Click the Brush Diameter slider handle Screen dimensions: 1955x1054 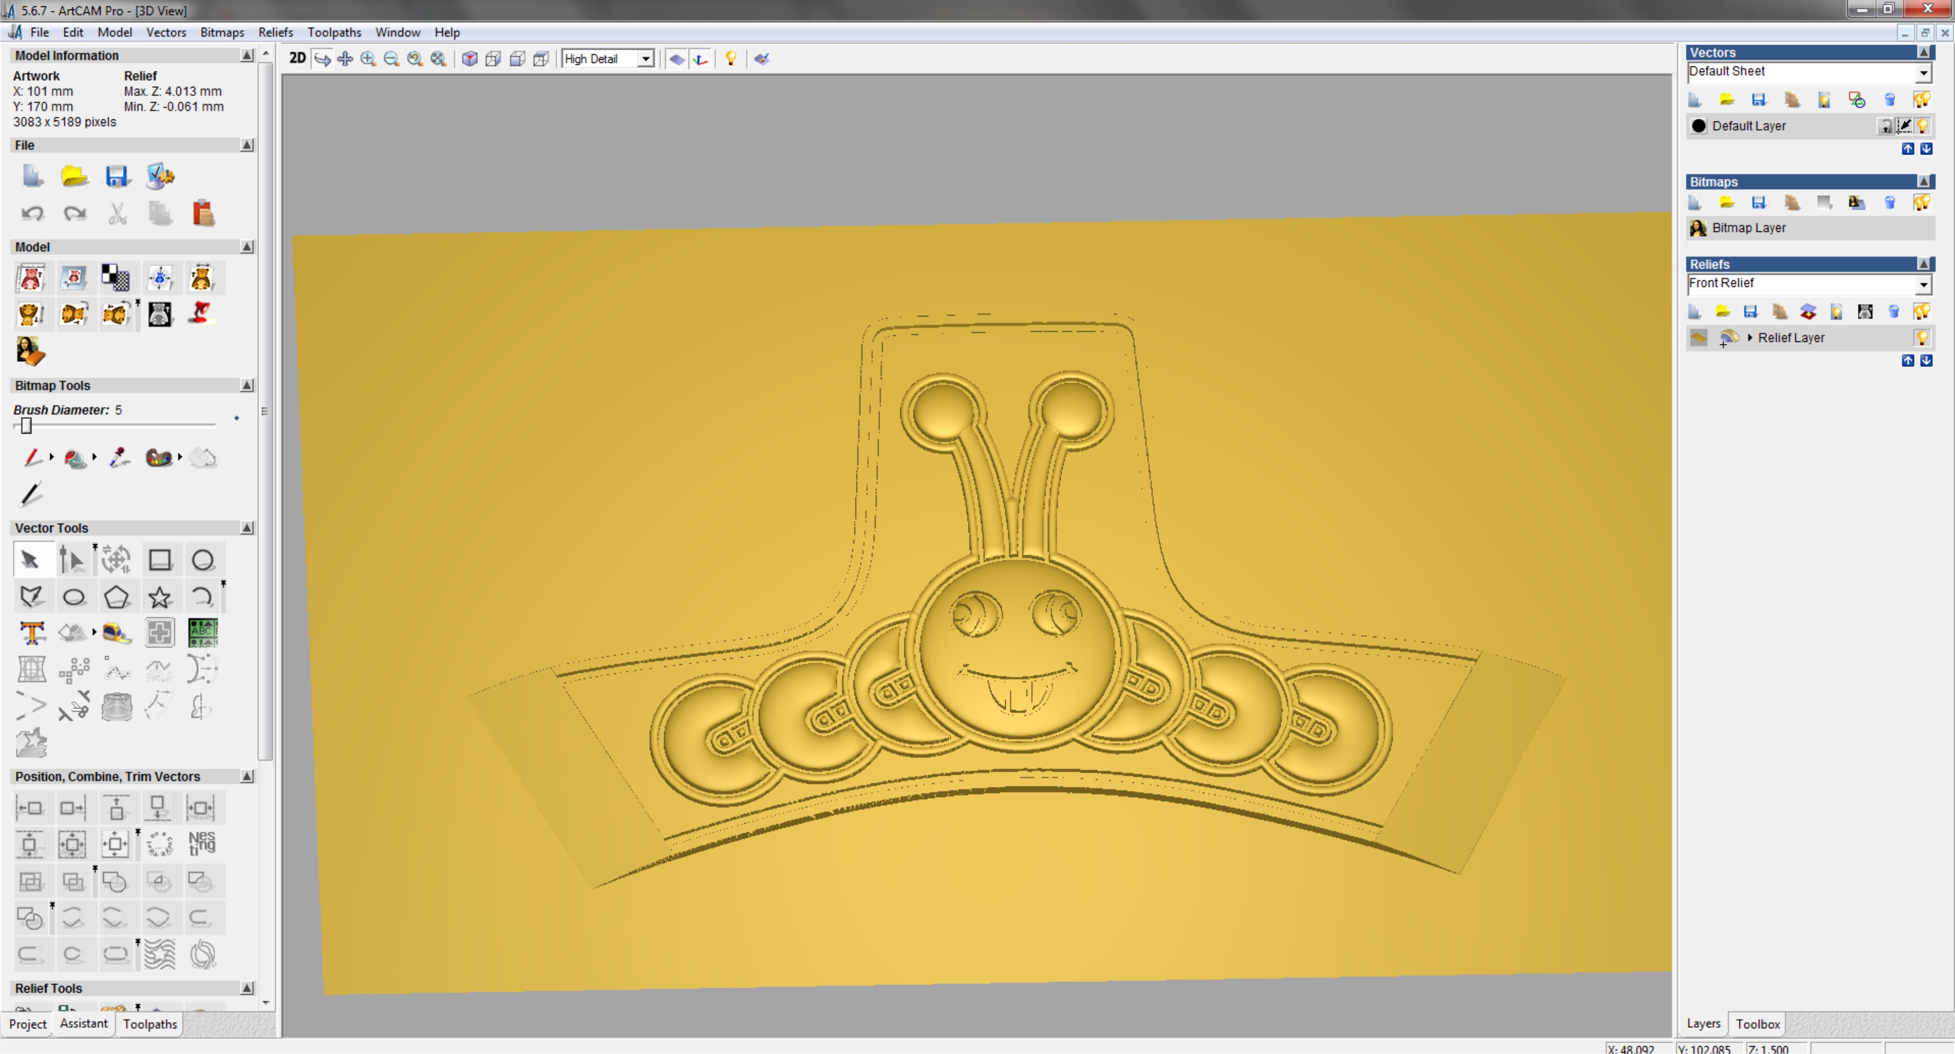point(27,426)
